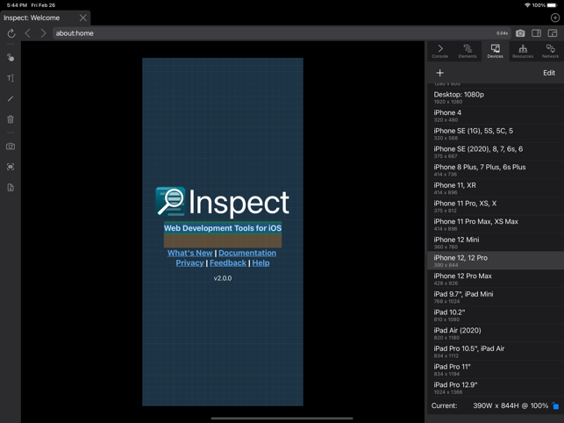Open the Feedback link
The height and width of the screenshot is (423, 564).
(x=228, y=262)
